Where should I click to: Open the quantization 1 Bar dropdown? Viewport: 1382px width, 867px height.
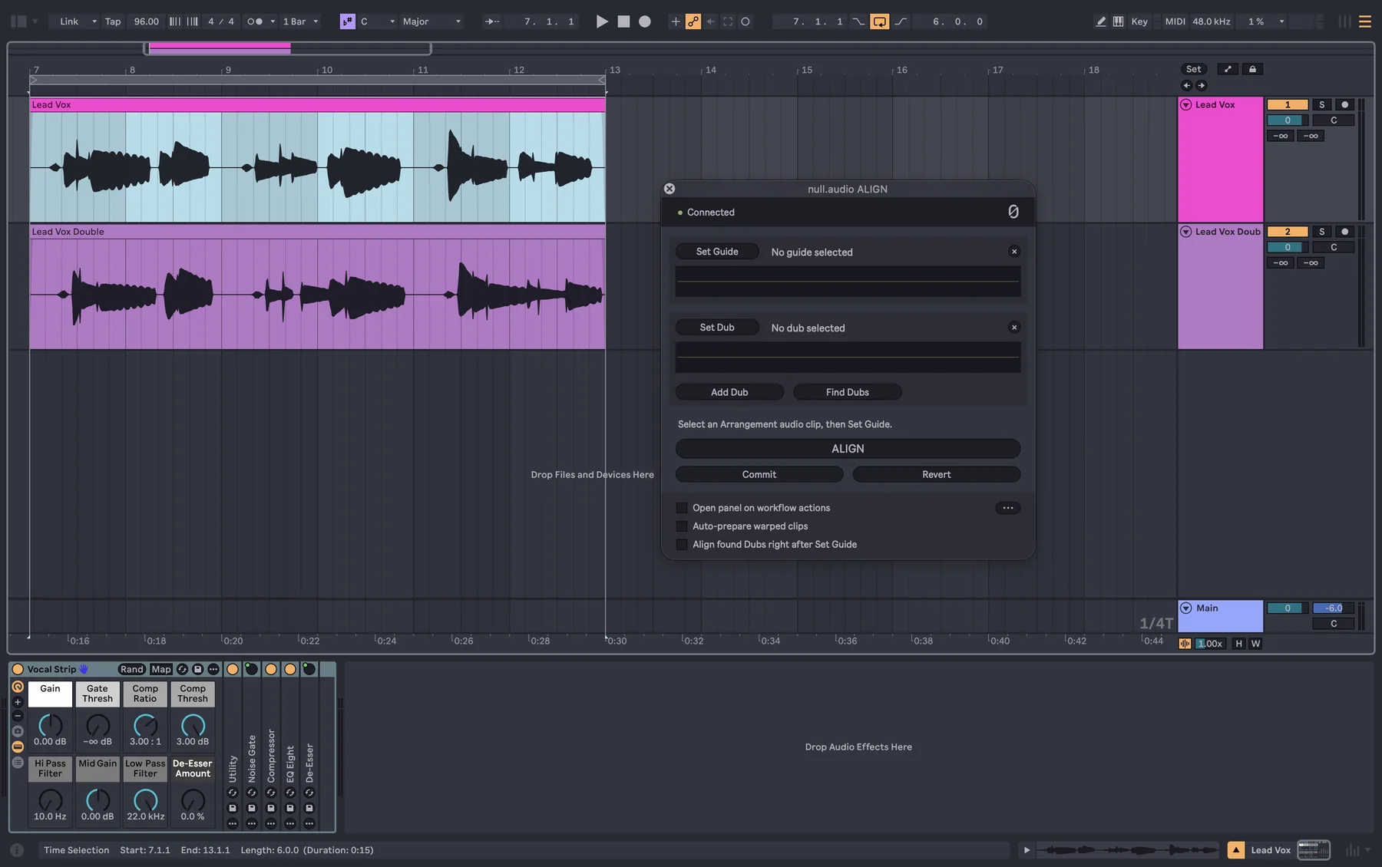point(300,21)
